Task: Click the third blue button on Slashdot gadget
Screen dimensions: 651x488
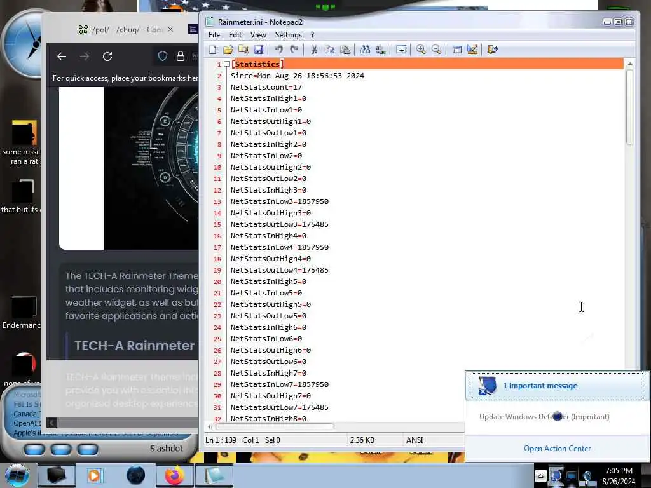Action: coord(88,449)
